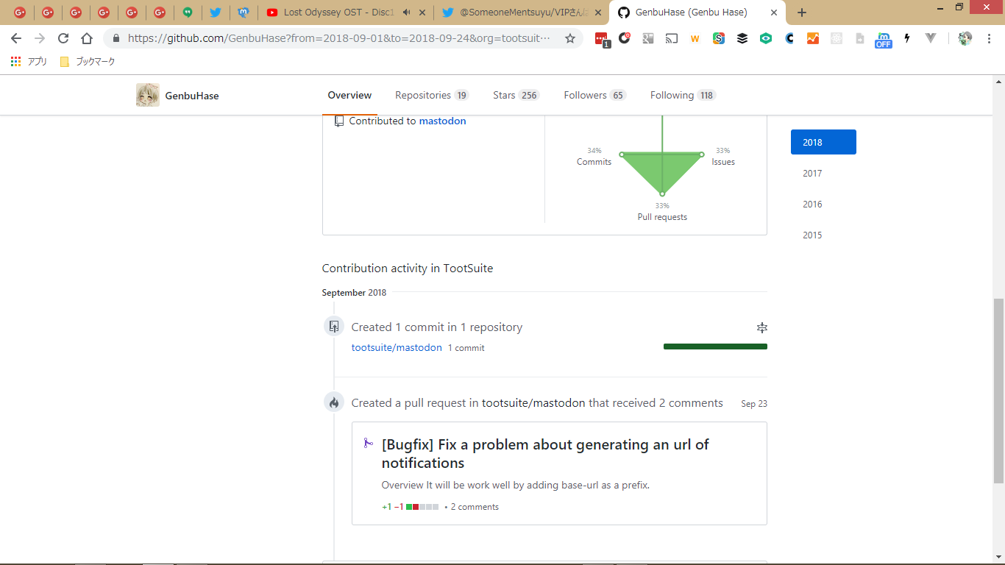Open the アプリ apps shortcut

[x=29, y=62]
